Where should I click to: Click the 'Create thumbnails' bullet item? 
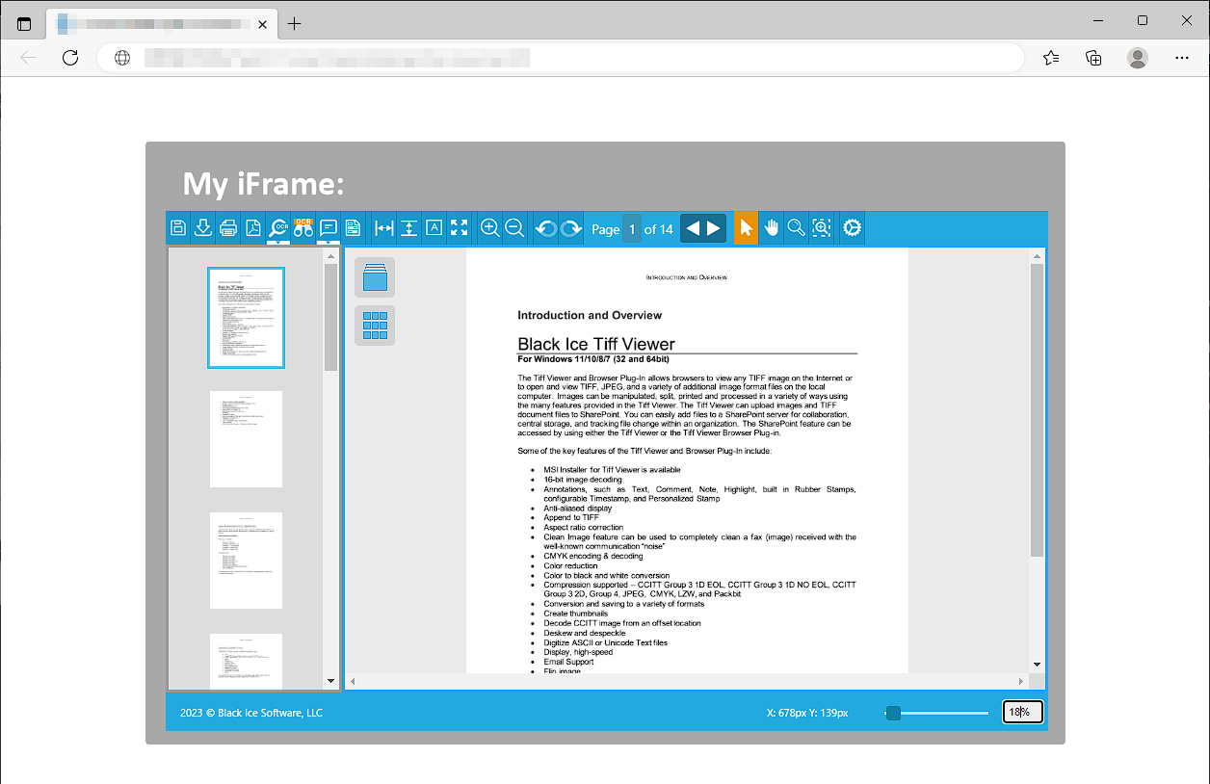pos(576,614)
